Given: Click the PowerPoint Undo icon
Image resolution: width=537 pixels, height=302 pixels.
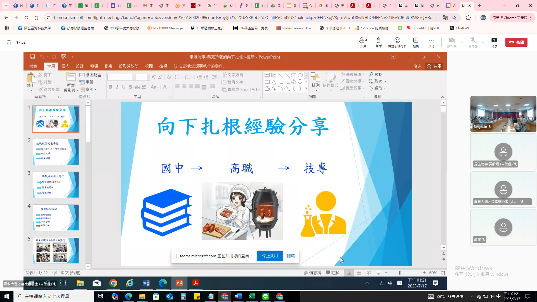Looking at the screenshot, I should click(x=42, y=57).
